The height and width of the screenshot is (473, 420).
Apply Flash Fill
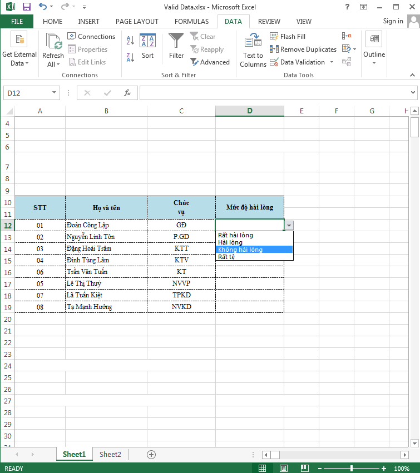pyautogui.click(x=288, y=37)
